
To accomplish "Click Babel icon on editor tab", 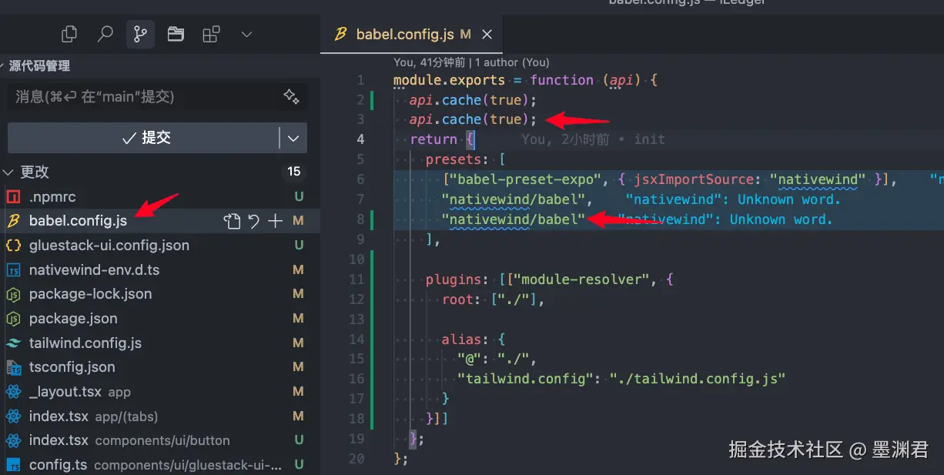I will (340, 35).
